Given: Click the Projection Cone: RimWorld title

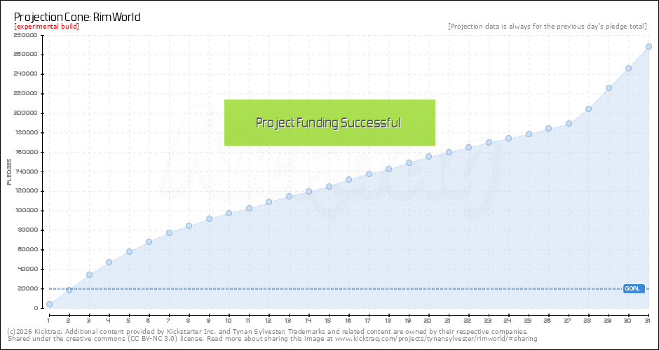Looking at the screenshot, I should pos(78,15).
